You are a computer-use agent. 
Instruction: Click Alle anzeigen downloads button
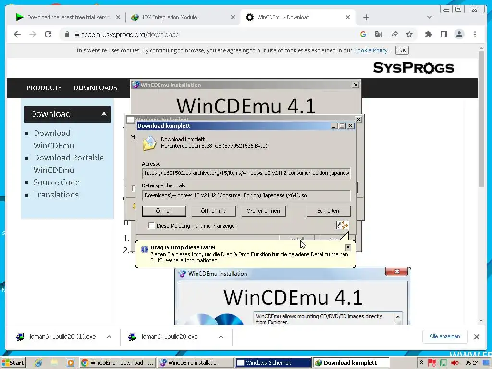tap(444, 336)
